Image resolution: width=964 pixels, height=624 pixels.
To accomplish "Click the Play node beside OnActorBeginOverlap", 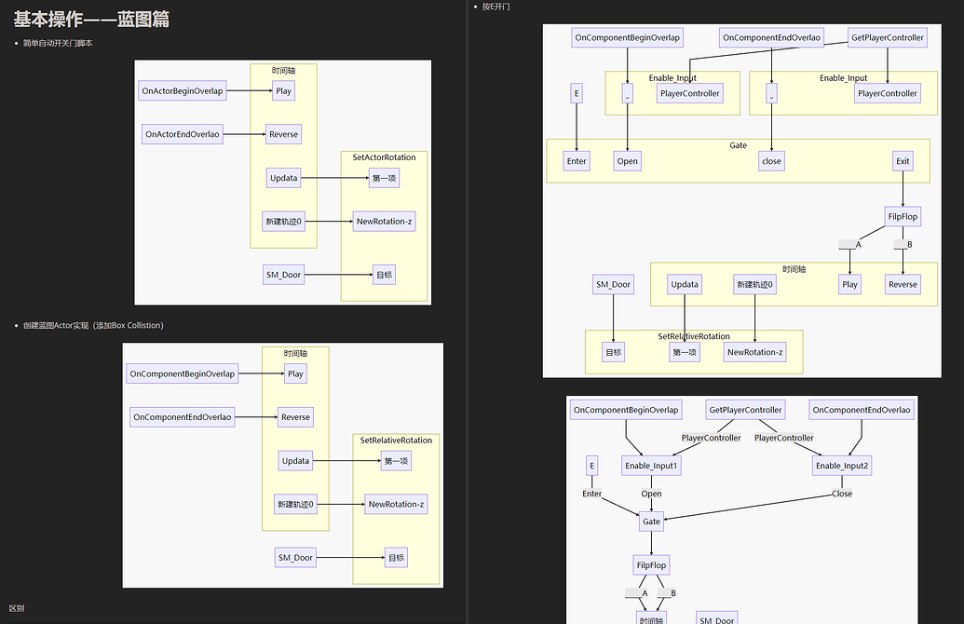I will click(x=284, y=91).
